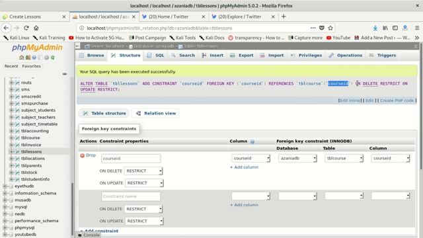Click the red Drop icon for courseid
Image resolution: width=423 pixels, height=238 pixels.
tap(82, 155)
